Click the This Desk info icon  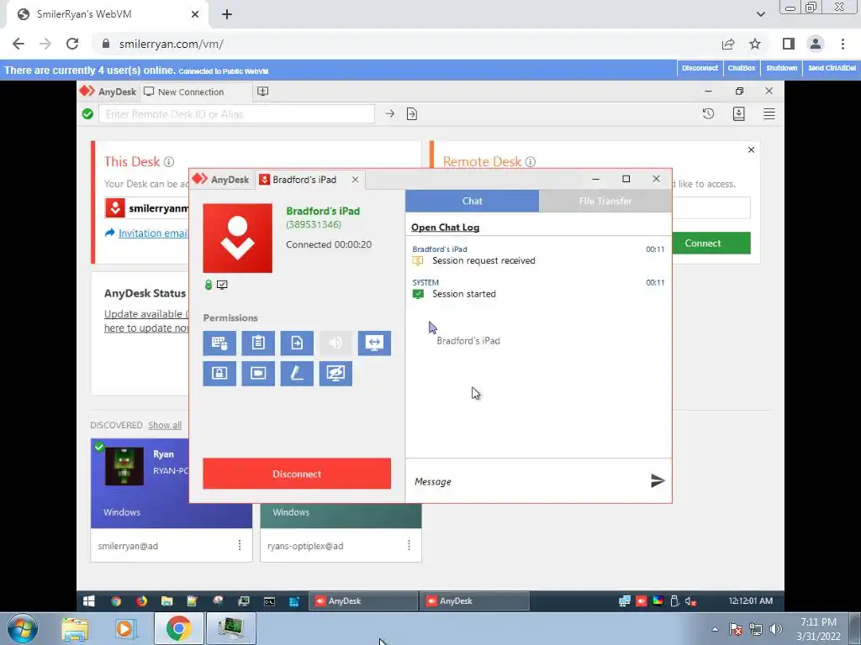169,162
